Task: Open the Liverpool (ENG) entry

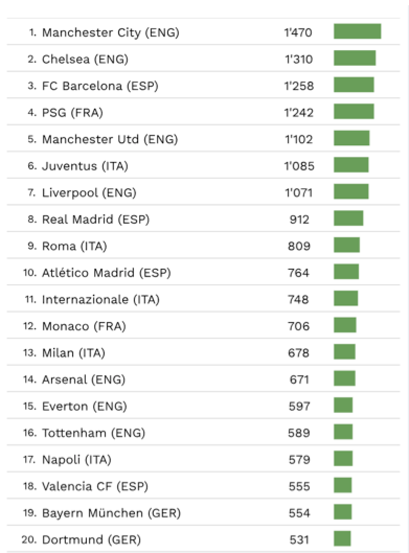Action: 203,191
